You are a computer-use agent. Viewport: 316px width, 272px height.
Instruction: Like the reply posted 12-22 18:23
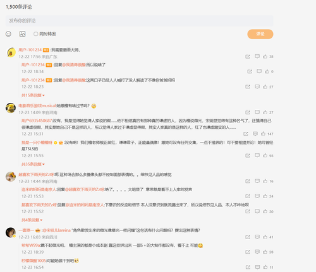pyautogui.click(x=265, y=86)
